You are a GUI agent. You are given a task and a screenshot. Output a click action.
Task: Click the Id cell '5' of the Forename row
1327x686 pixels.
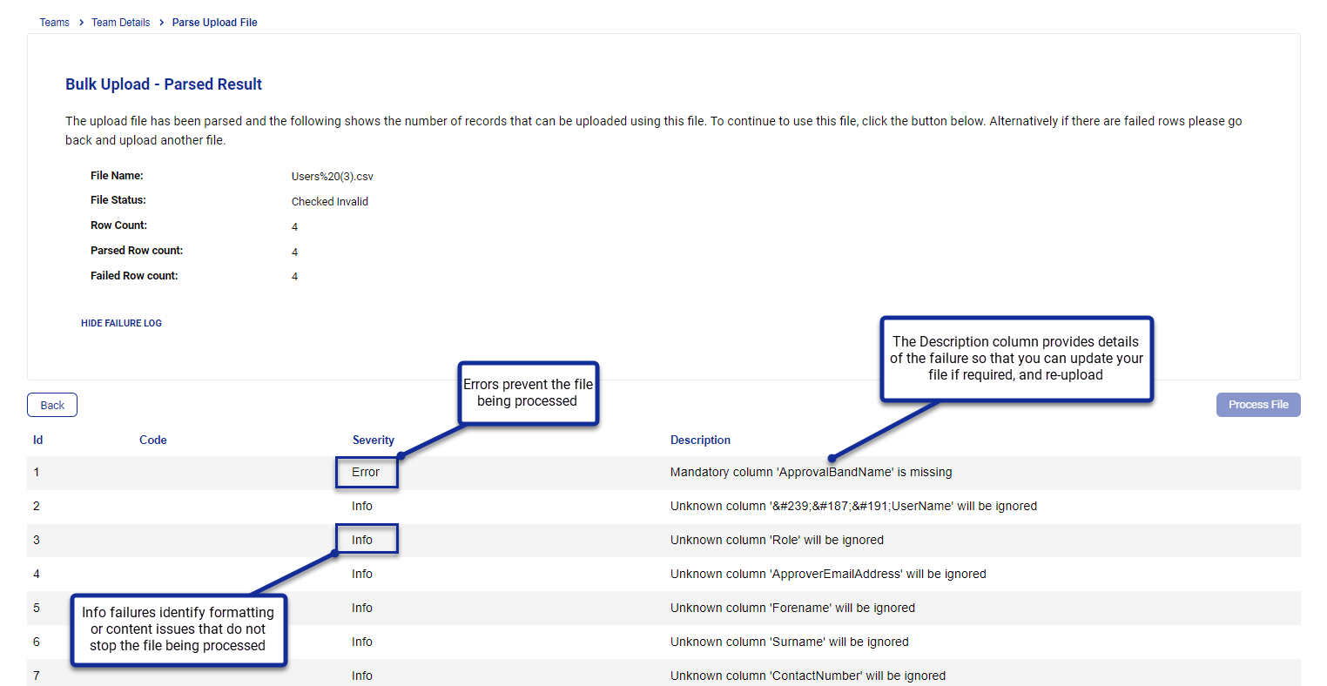[37, 608]
